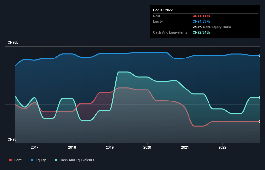Toggle the Cash And Equivalents legend button

click(74, 160)
